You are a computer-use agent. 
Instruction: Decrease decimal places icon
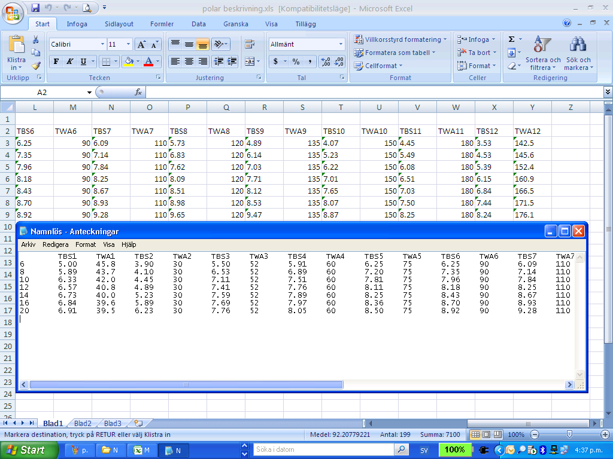point(339,62)
